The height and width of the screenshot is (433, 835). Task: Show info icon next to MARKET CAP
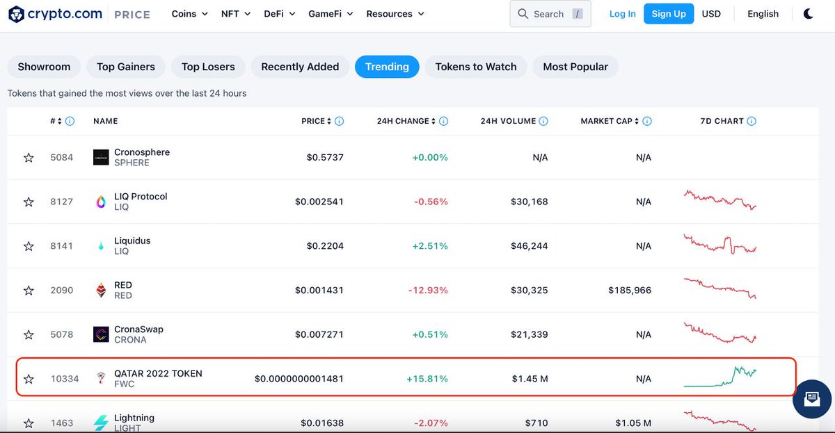tap(647, 121)
